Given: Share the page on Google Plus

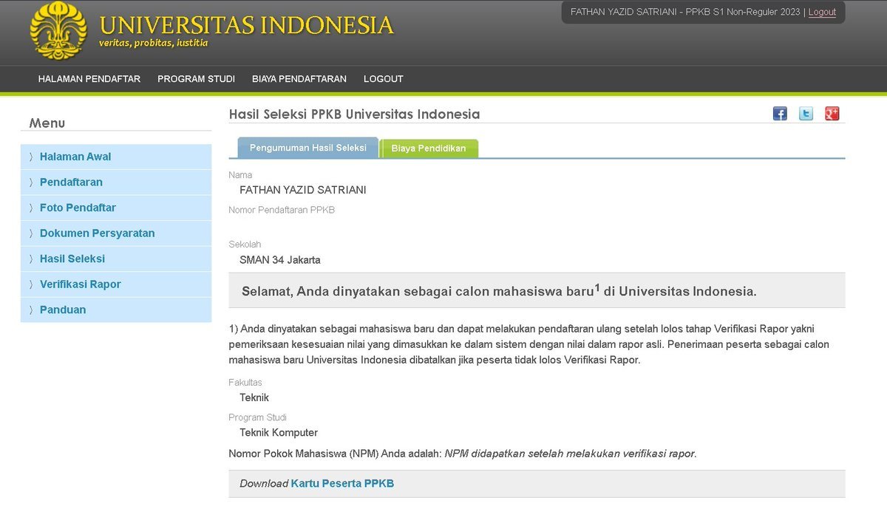Looking at the screenshot, I should (x=832, y=114).
